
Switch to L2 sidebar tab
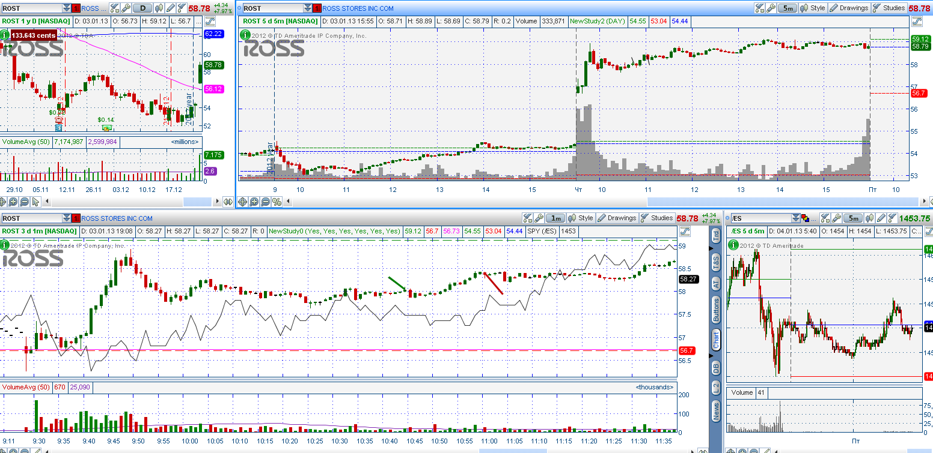pyautogui.click(x=716, y=388)
